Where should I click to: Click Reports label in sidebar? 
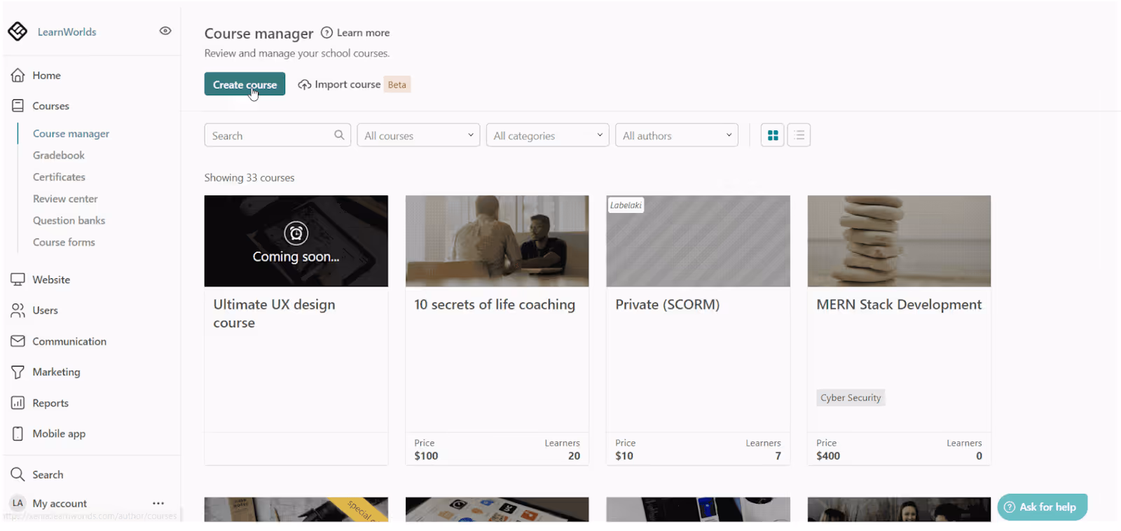[50, 403]
